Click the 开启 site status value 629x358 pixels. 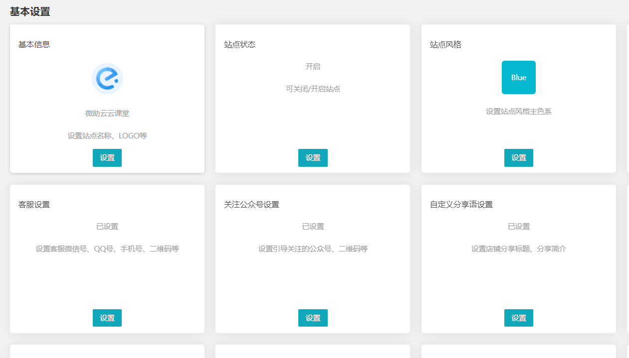[x=313, y=66]
